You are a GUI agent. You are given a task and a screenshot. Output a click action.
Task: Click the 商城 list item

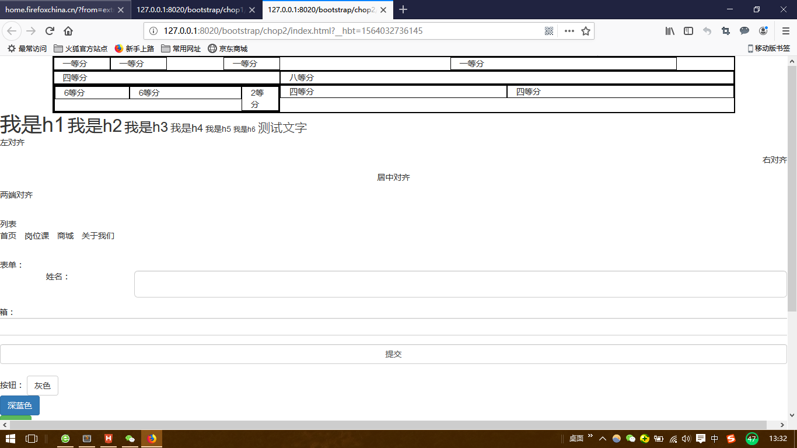click(65, 236)
